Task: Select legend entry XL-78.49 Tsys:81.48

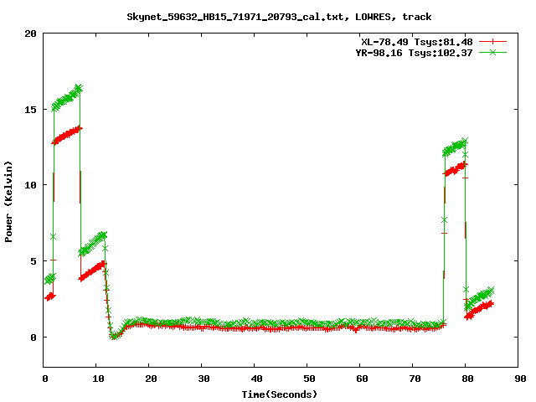Action: pos(417,42)
